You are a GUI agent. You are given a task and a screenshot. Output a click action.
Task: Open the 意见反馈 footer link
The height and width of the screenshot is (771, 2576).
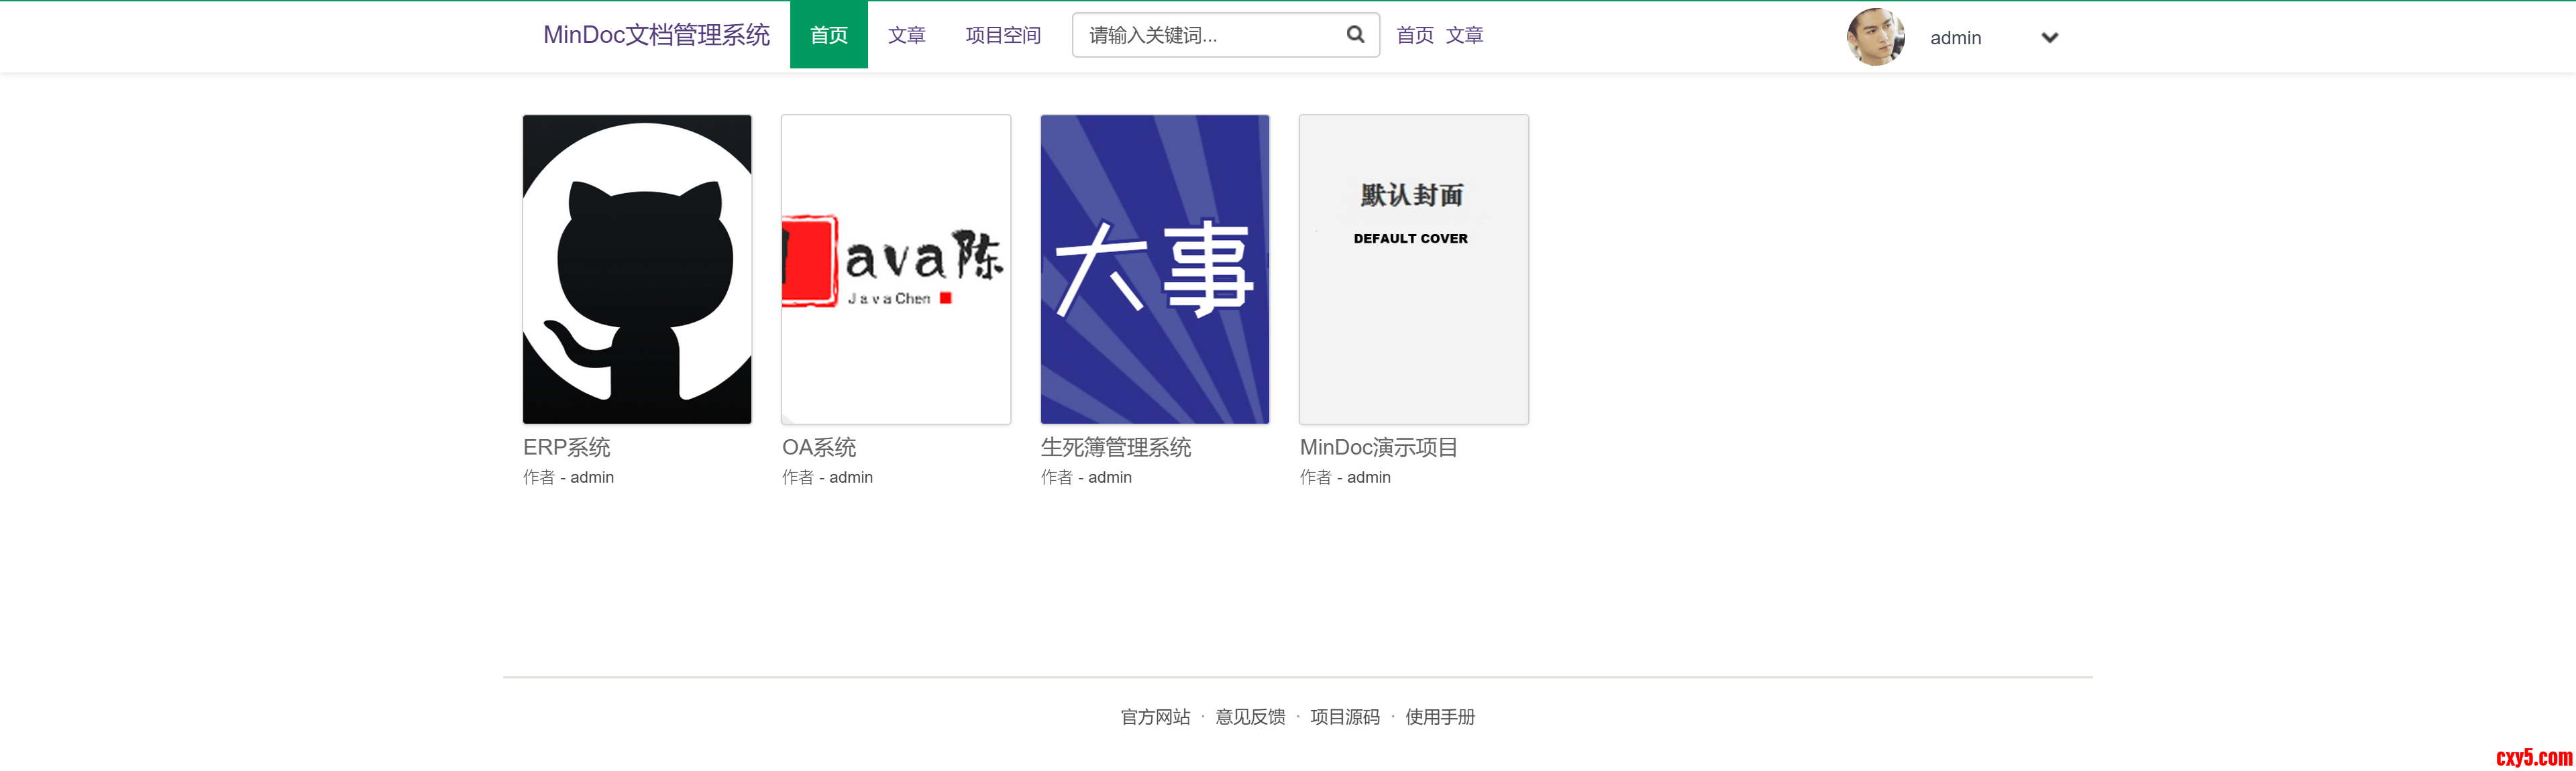(1250, 717)
